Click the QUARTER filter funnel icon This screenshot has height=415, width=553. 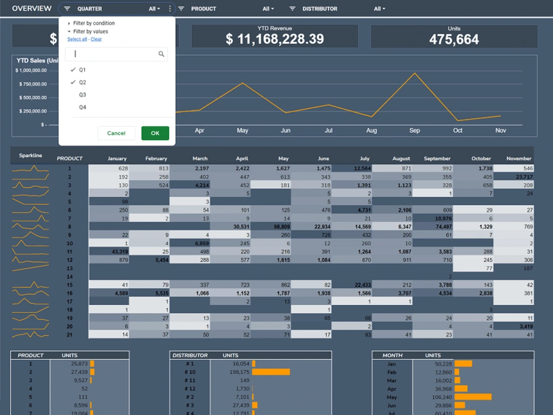[x=66, y=8]
